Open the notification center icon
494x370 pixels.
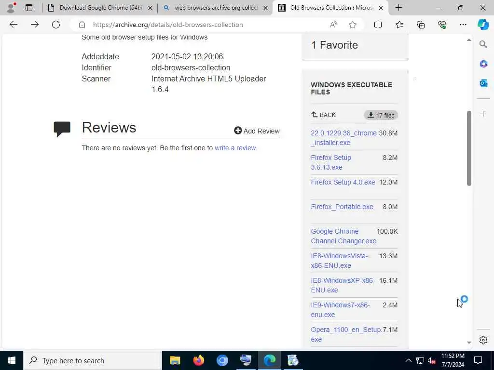pyautogui.click(x=478, y=360)
